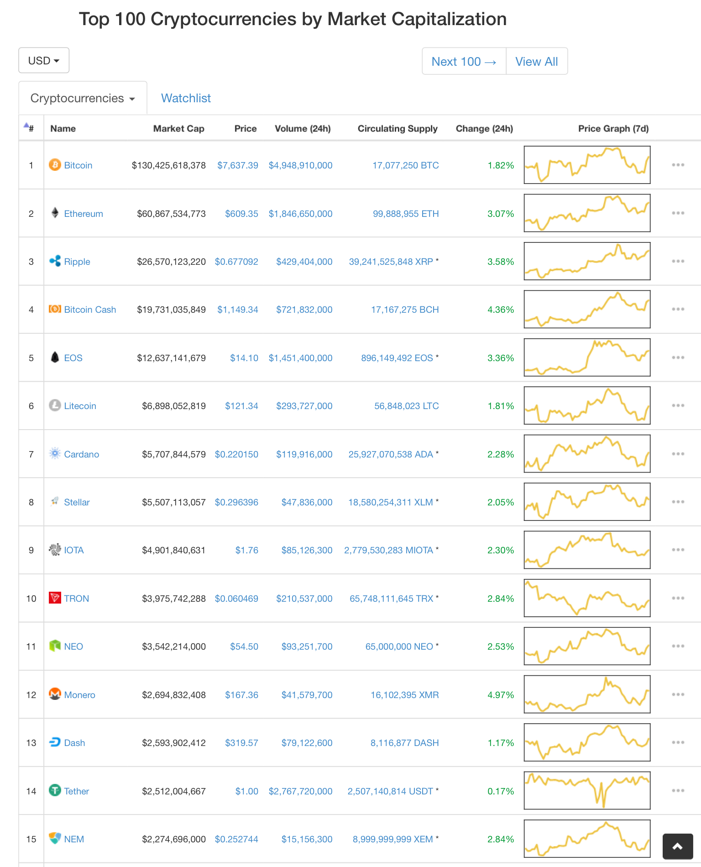Click the Ethereum logo icon
This screenshot has width=701, height=867.
[x=55, y=213]
